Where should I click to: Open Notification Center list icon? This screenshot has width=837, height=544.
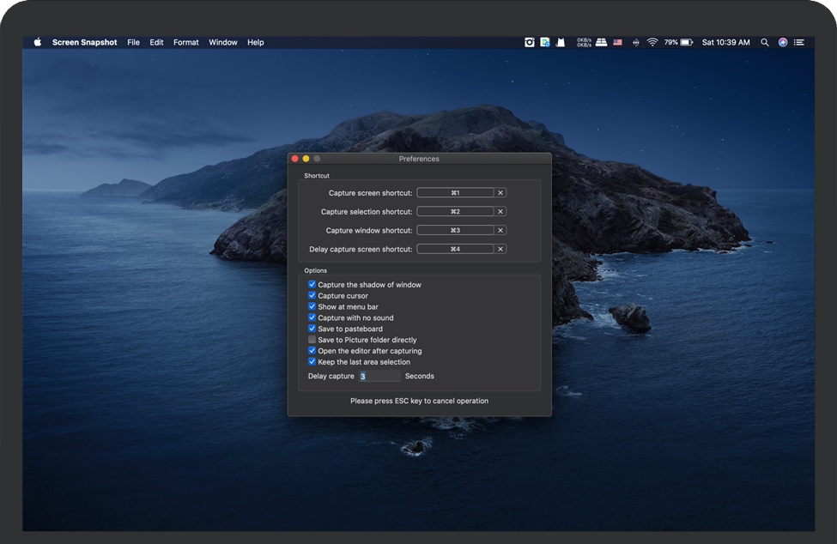799,41
